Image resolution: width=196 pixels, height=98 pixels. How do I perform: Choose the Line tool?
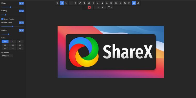click(x=71, y=3)
